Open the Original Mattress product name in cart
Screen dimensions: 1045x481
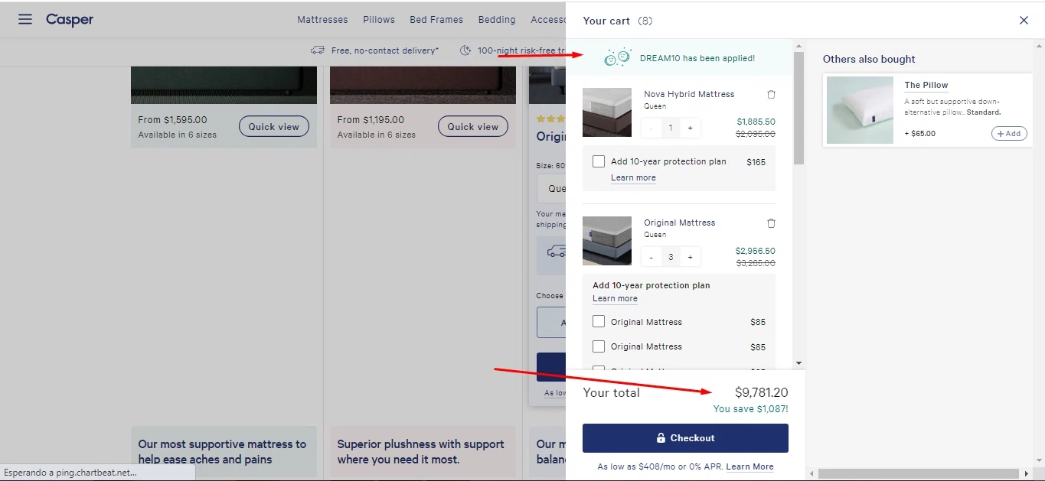(x=680, y=223)
